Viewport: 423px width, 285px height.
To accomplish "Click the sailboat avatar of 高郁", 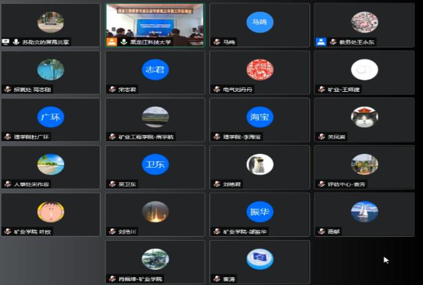I will [364, 212].
